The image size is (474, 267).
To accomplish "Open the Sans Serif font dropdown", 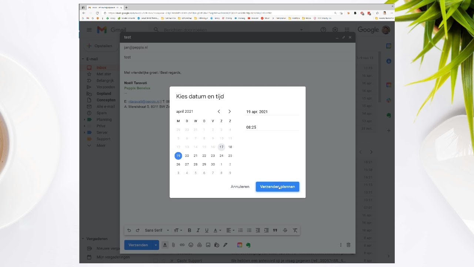I will (157, 230).
